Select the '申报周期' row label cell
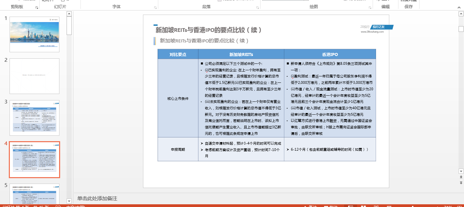The image size is (464, 207). pyautogui.click(x=178, y=149)
